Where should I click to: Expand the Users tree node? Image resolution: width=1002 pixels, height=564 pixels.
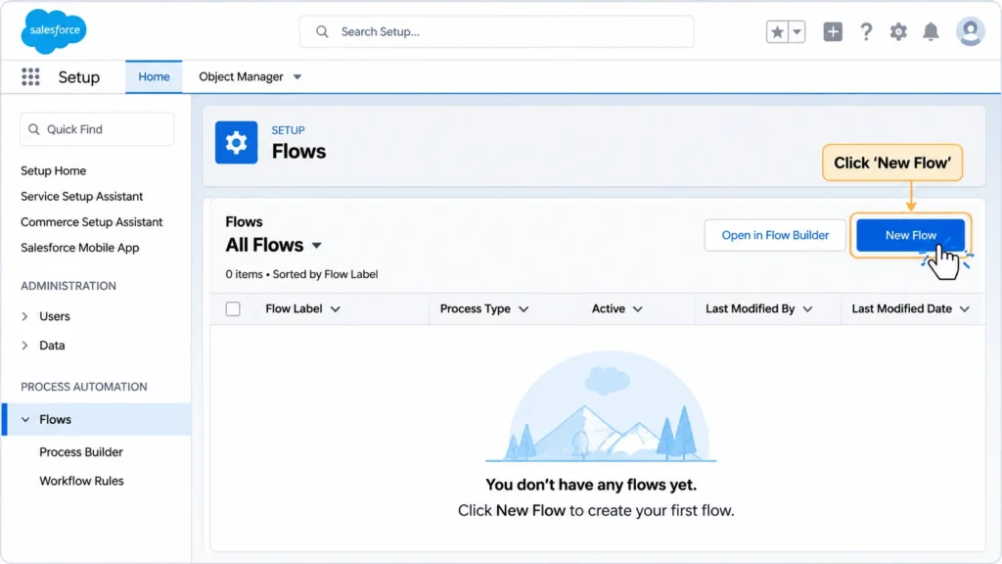pos(24,316)
